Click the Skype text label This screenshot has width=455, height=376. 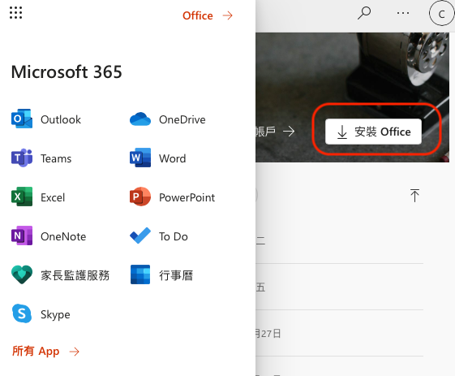pos(55,315)
